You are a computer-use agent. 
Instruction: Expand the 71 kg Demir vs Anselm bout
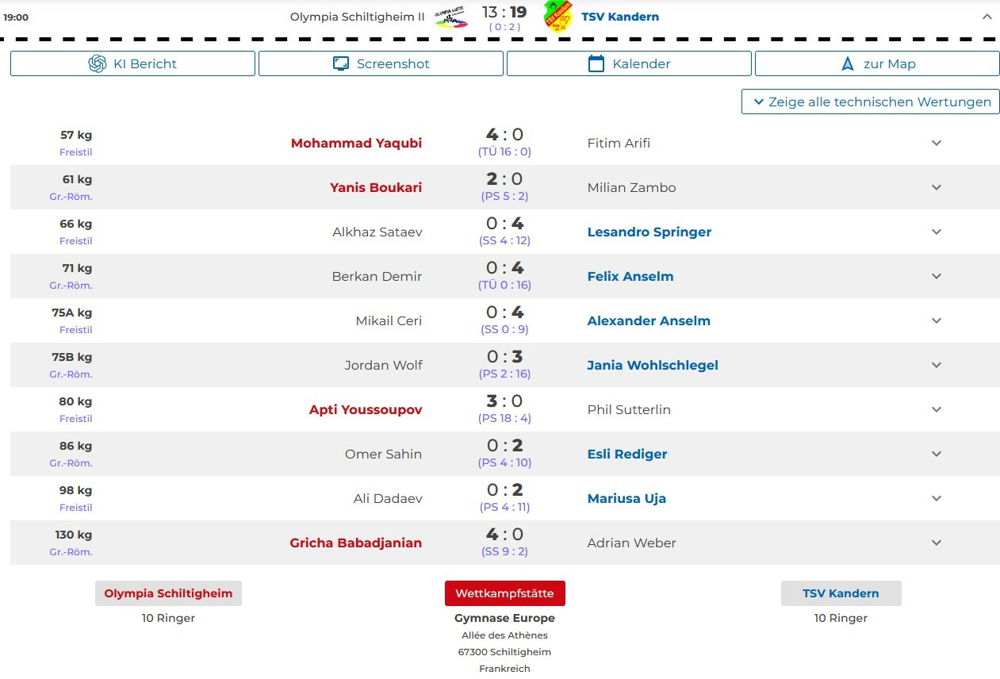[x=936, y=277]
